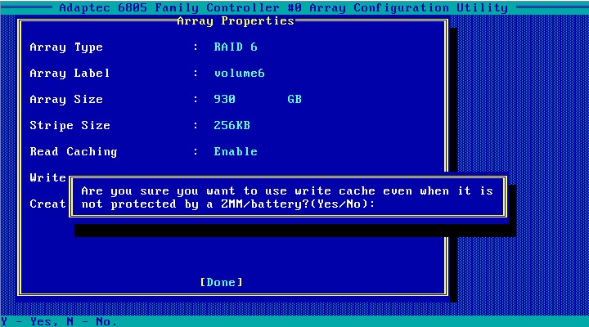The width and height of the screenshot is (589, 327).
Task: Click the Array Label row label
Action: 70,73
